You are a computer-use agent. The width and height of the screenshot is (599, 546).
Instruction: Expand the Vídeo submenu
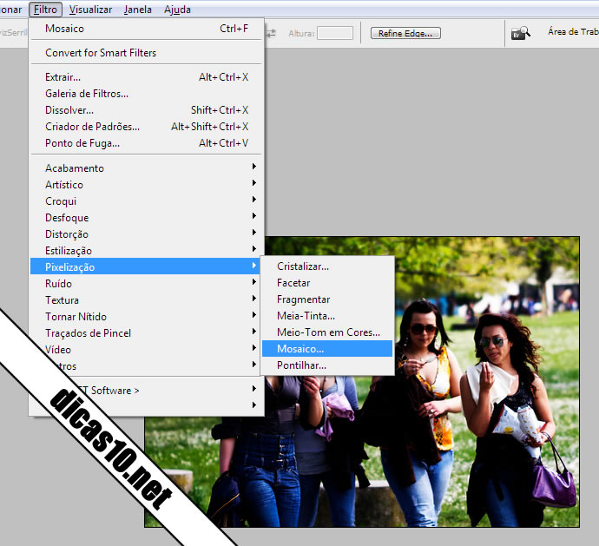147,350
